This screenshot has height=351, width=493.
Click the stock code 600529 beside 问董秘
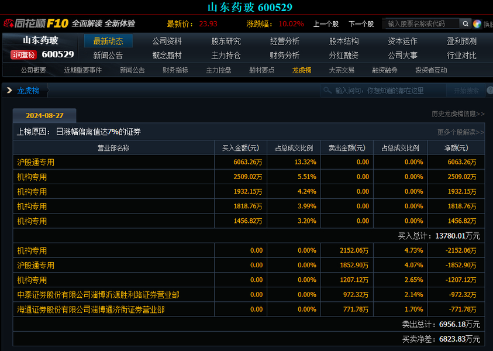[x=58, y=54]
